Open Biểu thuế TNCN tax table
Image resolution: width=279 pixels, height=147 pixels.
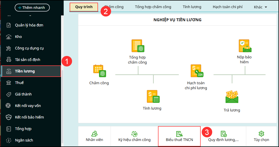(179, 136)
